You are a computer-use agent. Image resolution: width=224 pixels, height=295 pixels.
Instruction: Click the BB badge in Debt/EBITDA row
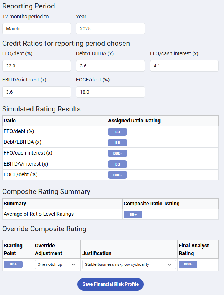pos(117,142)
